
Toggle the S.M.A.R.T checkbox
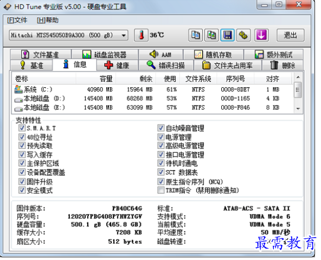22,128
